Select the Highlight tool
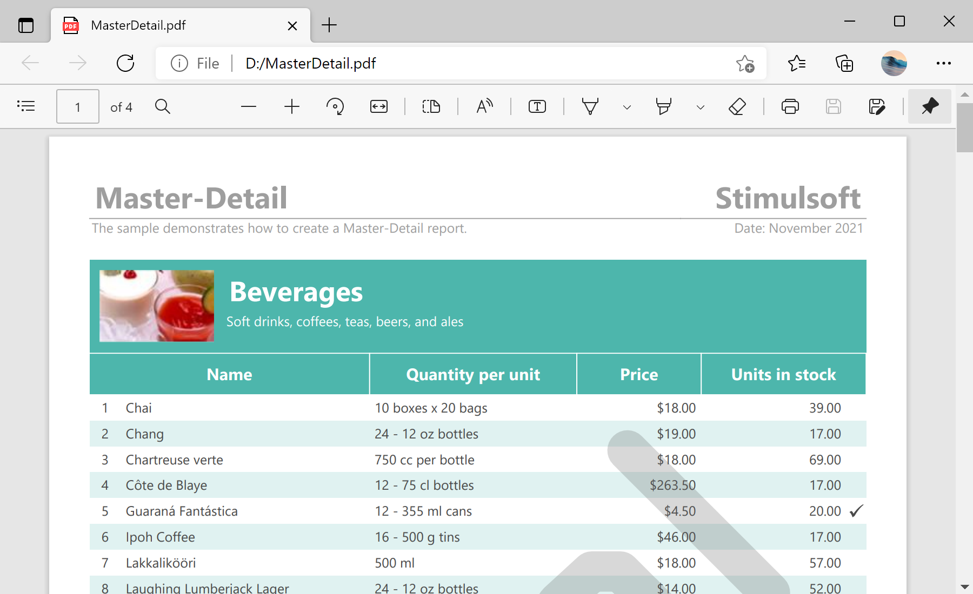 pos(664,106)
